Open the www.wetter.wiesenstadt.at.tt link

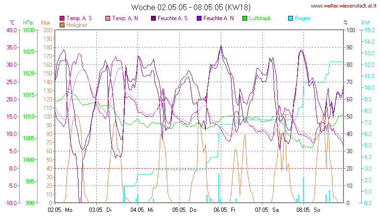[x=343, y=6]
